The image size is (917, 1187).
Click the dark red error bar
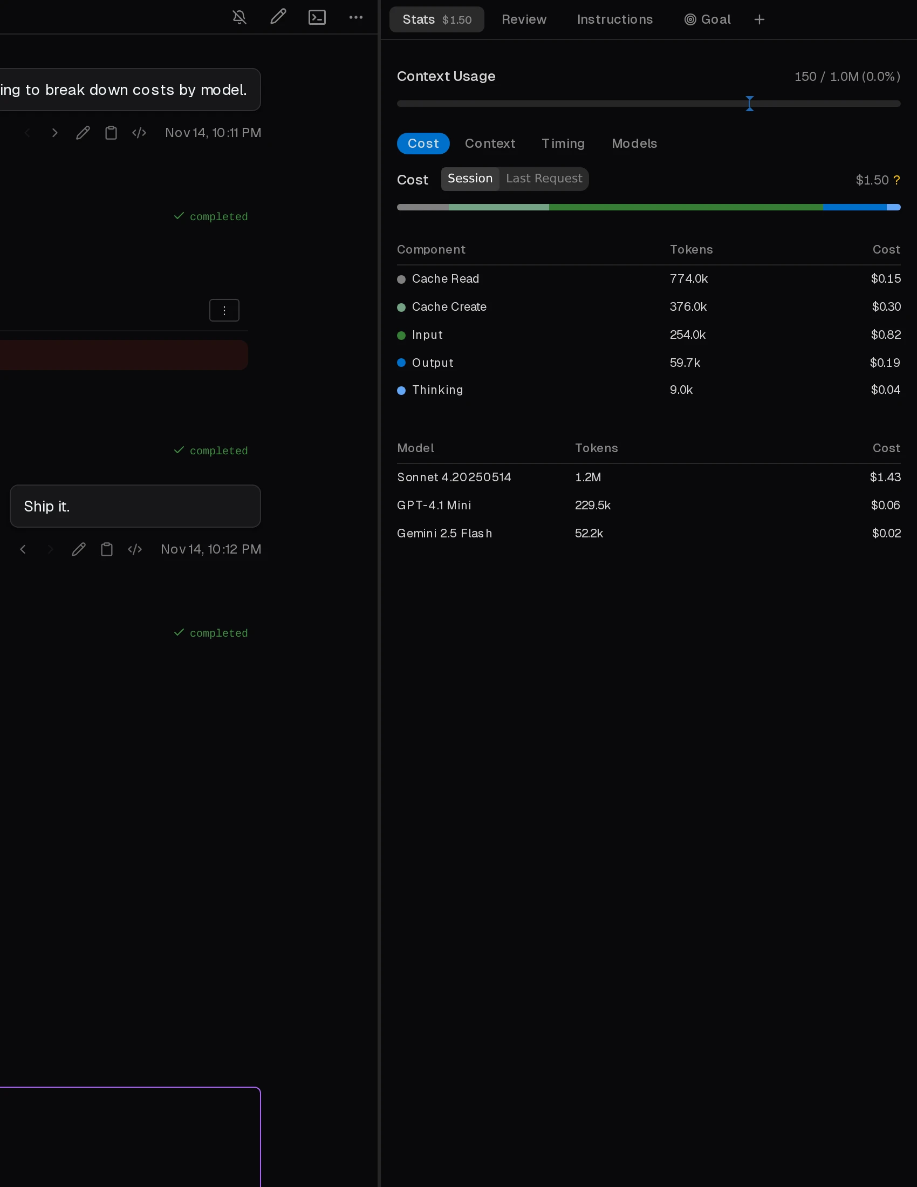point(124,356)
